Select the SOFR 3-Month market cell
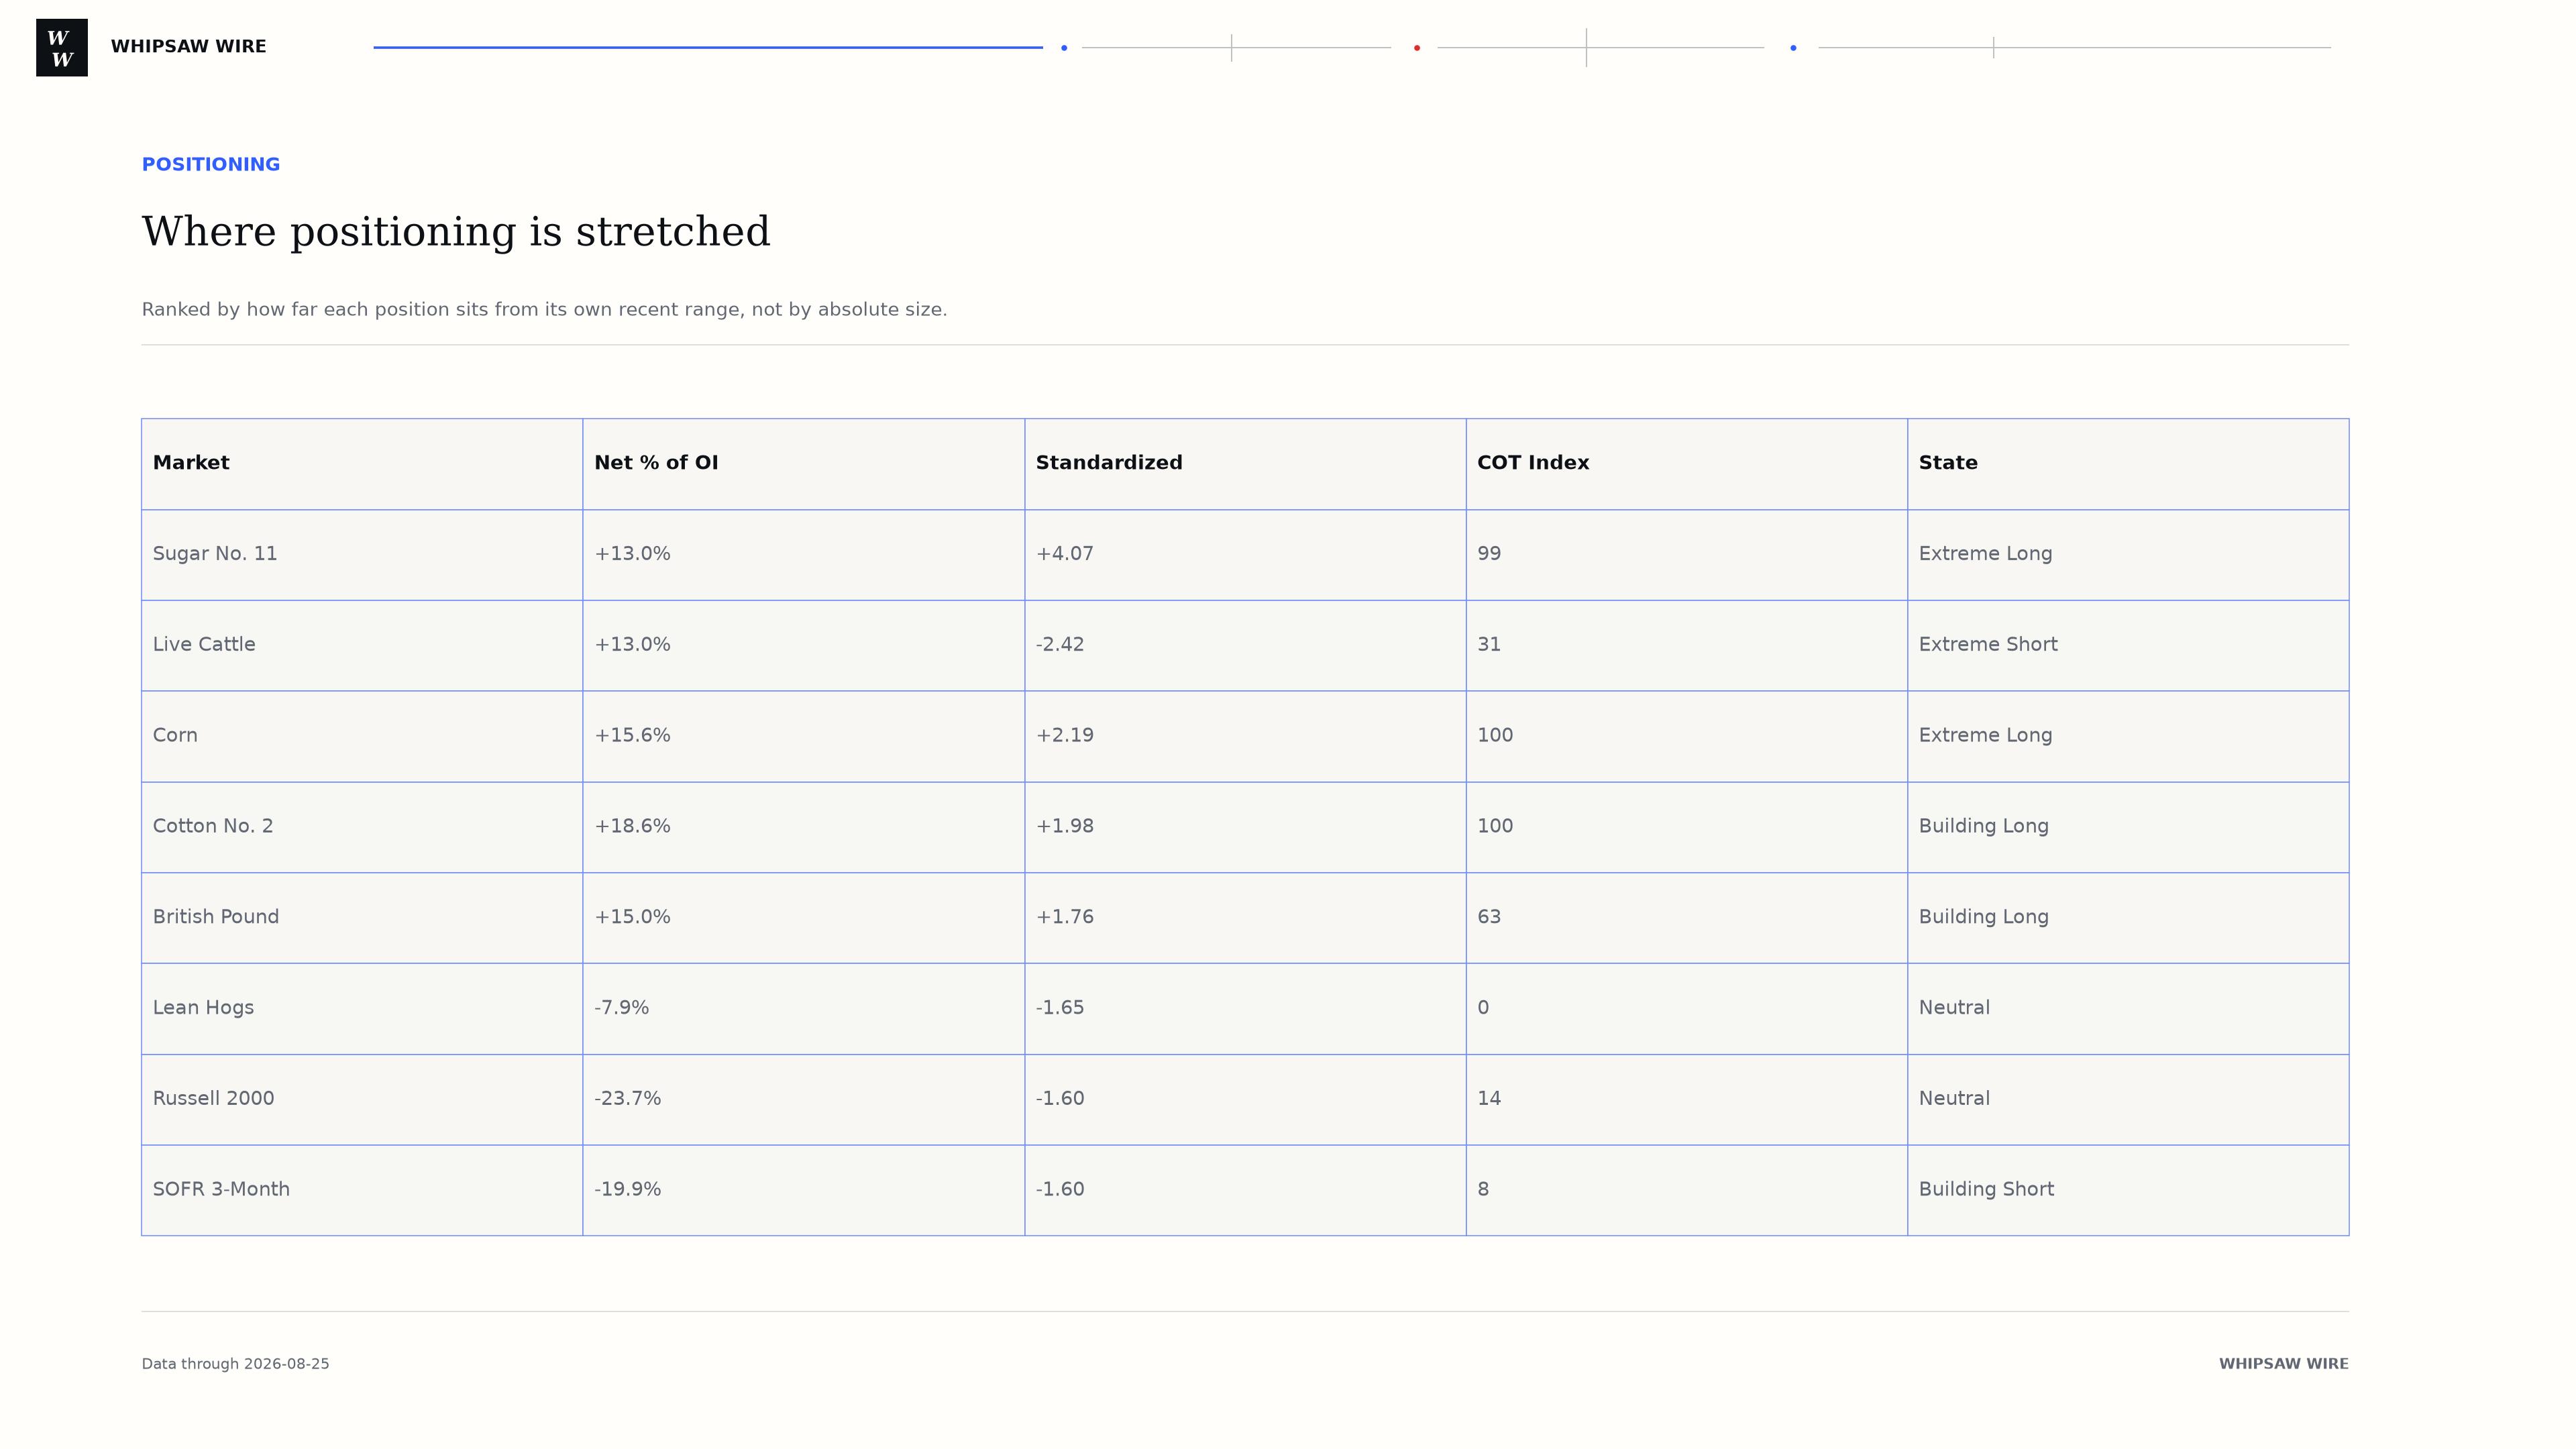 [362, 1191]
